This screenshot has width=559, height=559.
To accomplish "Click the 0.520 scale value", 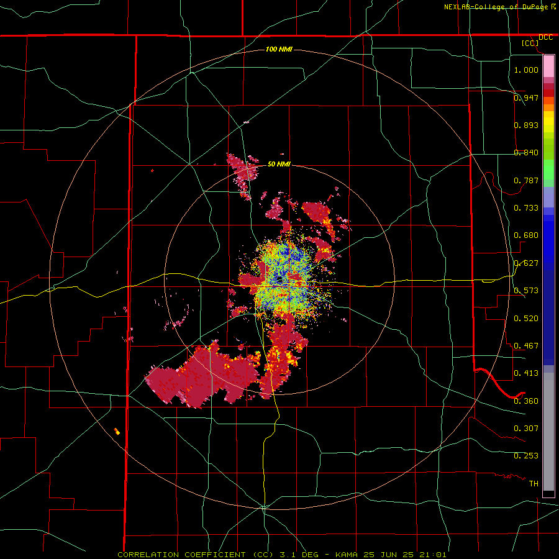I will click(526, 319).
